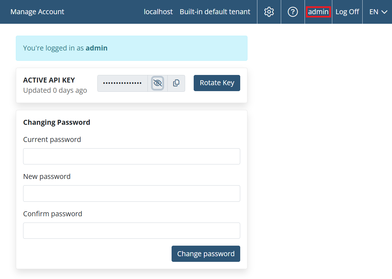Click the localhost label in the header
Screen dimensions: 392x279
pos(158,12)
